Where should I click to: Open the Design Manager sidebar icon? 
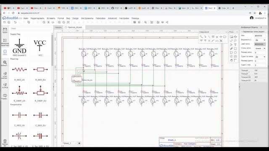[x=5, y=42]
